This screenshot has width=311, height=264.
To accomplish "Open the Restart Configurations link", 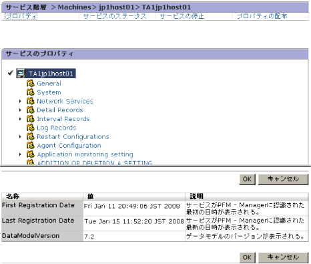I will point(73,136).
